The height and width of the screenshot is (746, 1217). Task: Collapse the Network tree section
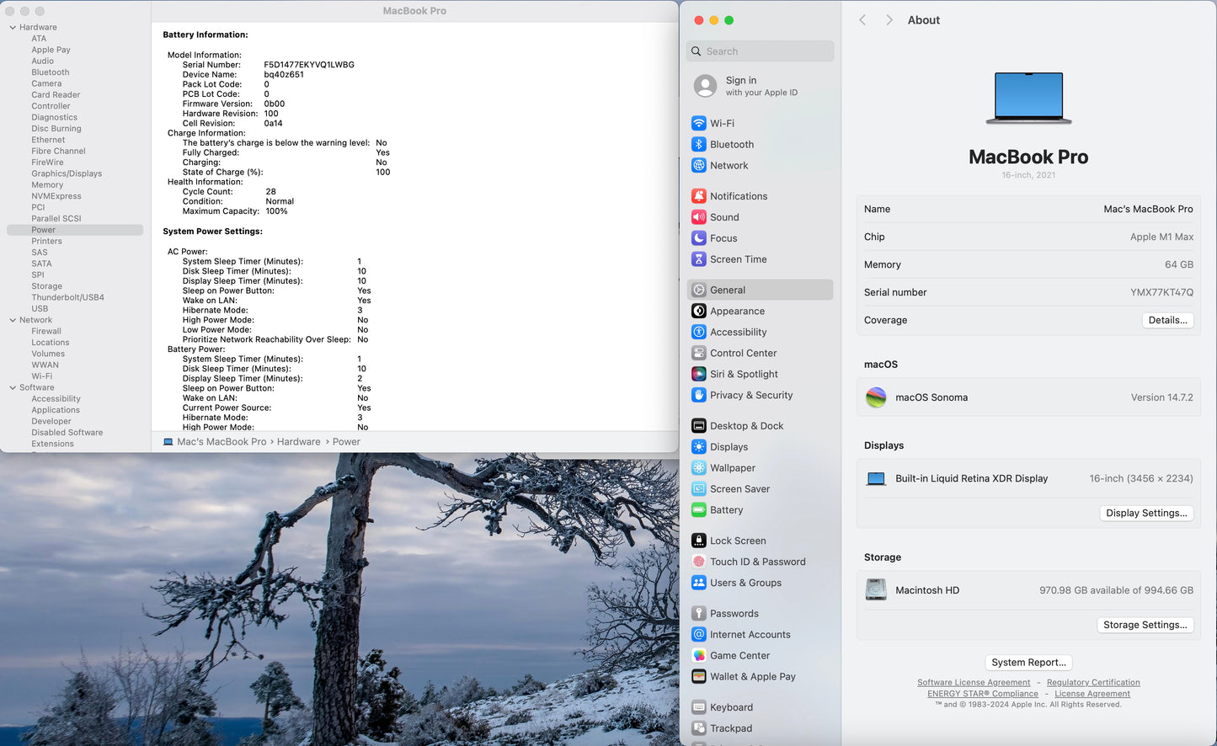[x=13, y=320]
